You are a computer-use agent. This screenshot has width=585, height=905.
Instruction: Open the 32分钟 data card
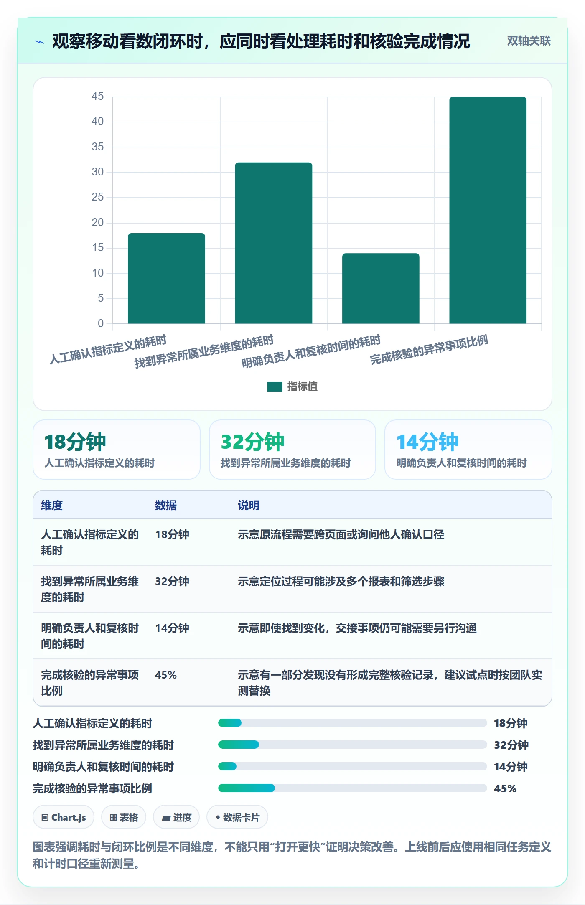(x=292, y=450)
